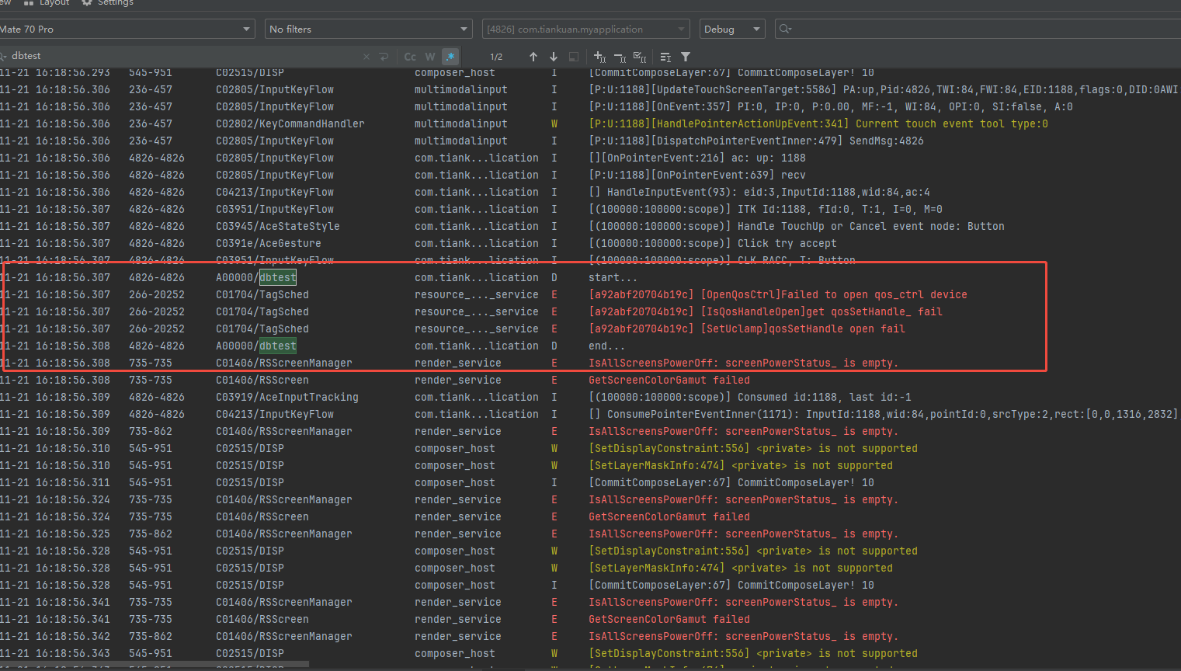1181x671 pixels.
Task: Expand the No filters dropdown
Action: point(368,30)
